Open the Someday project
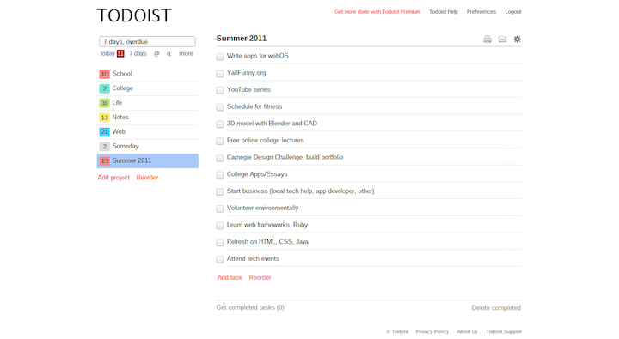 pos(148,146)
